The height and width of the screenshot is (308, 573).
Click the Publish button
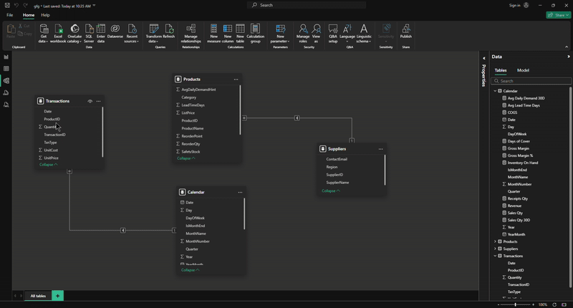405,31
